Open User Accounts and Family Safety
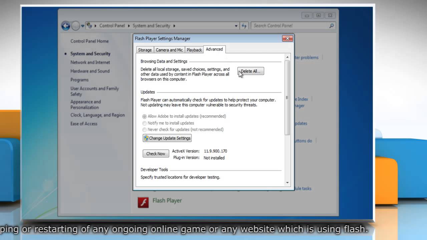427x240 pixels. tap(94, 91)
